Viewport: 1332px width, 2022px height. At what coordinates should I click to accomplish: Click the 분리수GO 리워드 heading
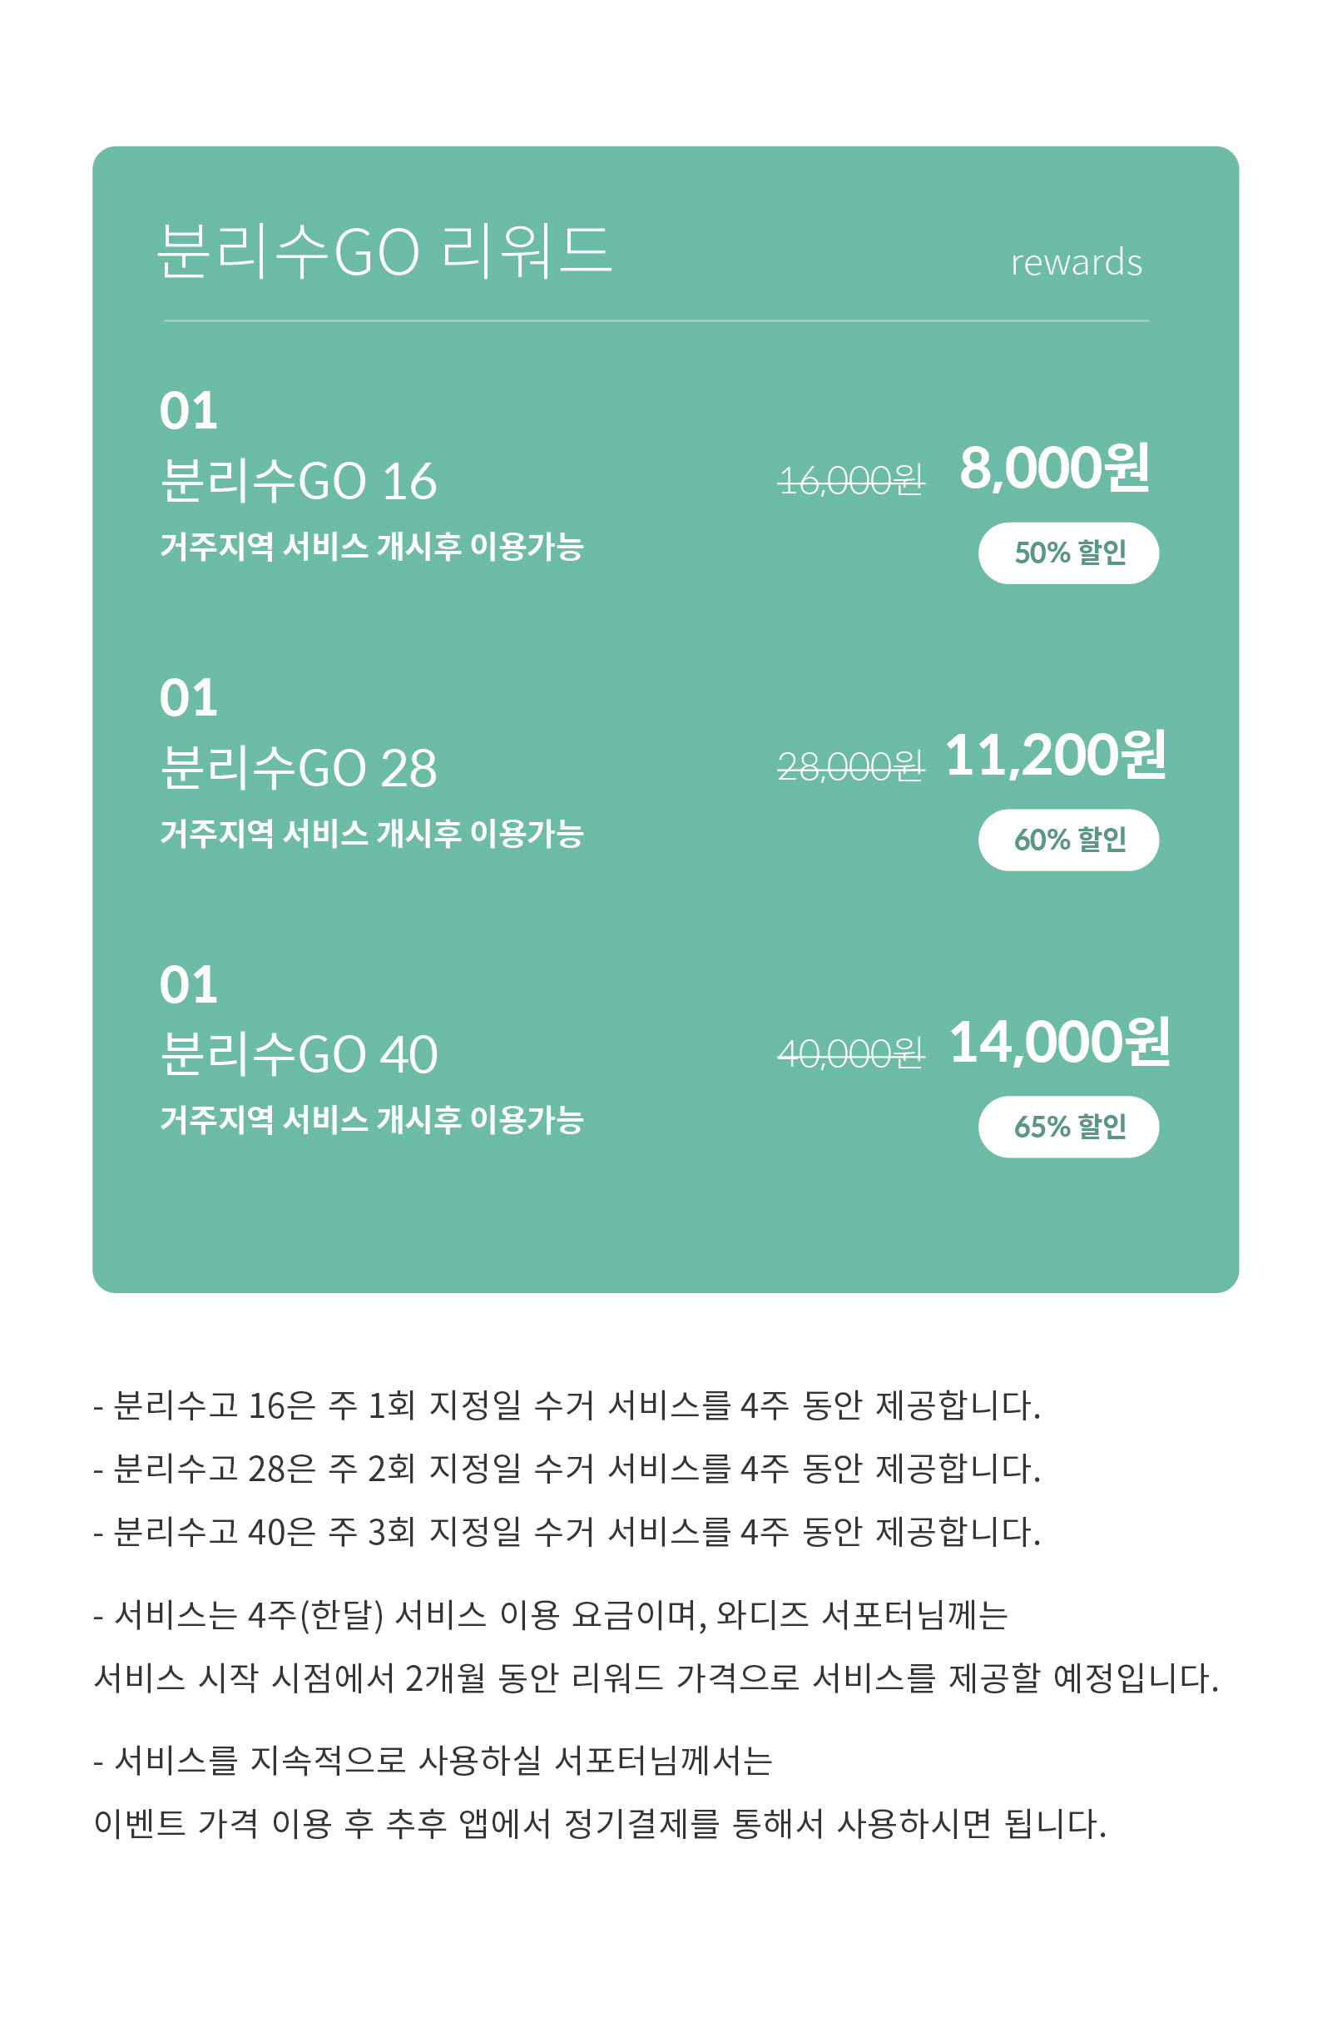click(385, 251)
